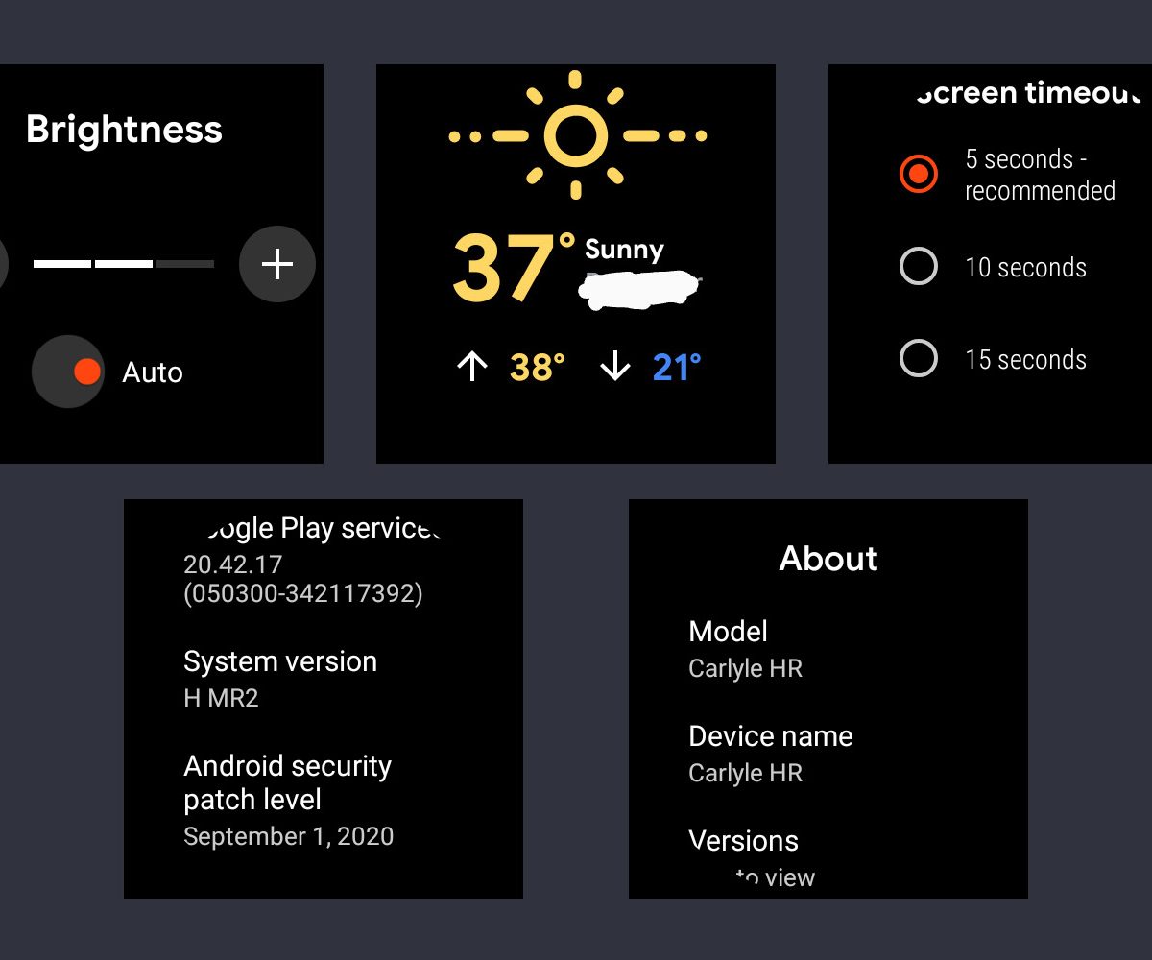The image size is (1152, 960).
Task: Tap the System version H MR2 item
Action: coord(279,678)
